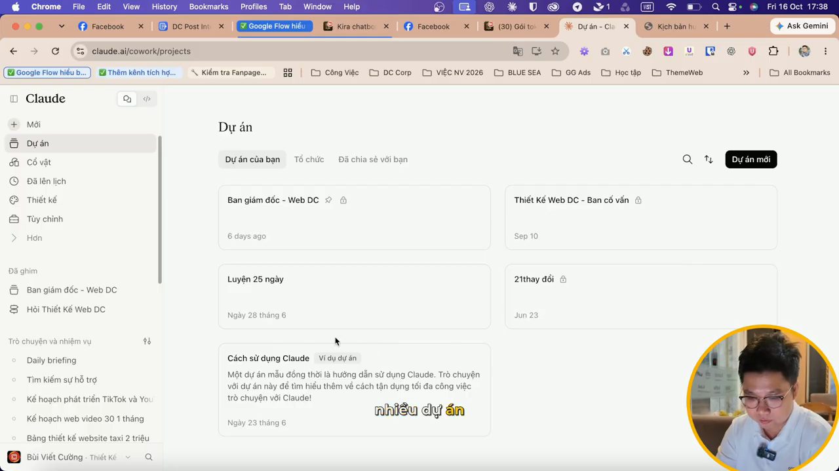Go back with the browser back arrow
839x471 pixels.
[13, 51]
